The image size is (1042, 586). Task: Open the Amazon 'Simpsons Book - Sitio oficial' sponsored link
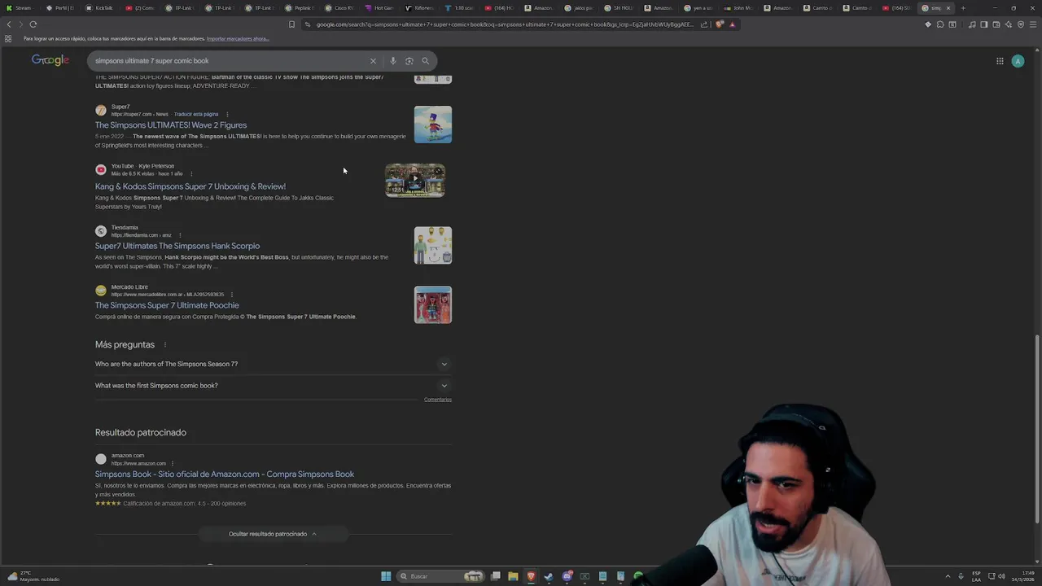[x=225, y=474]
